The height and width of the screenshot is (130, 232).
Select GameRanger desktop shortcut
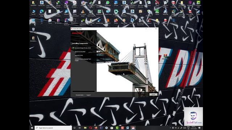99,21
